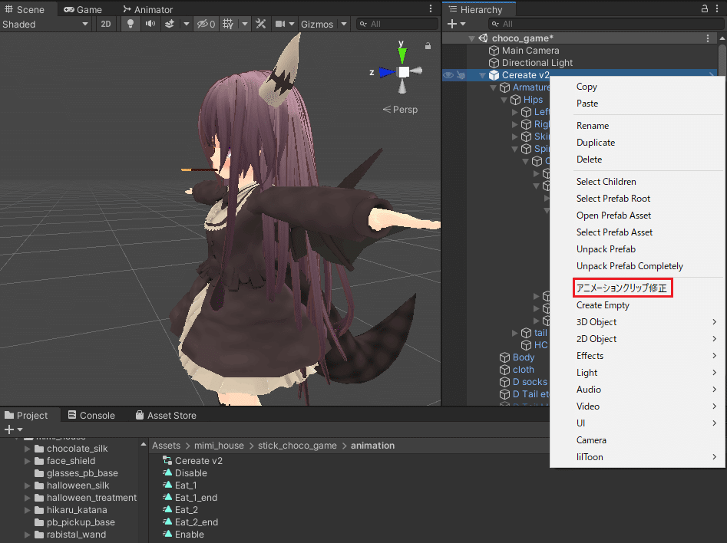Toggle scene audio with the speaker icon
Image resolution: width=727 pixels, height=543 pixels.
point(150,24)
